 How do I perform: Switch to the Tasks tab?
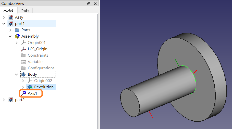click(x=25, y=11)
